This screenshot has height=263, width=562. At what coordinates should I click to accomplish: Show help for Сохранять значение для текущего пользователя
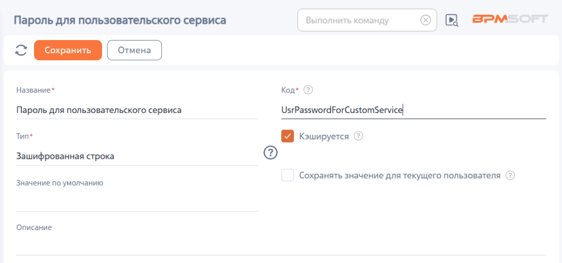click(510, 175)
